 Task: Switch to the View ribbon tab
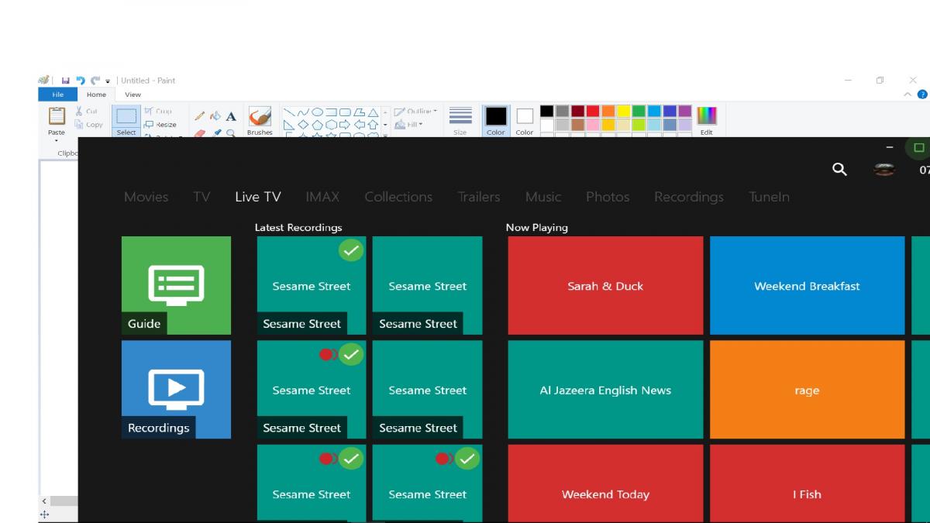click(x=133, y=95)
